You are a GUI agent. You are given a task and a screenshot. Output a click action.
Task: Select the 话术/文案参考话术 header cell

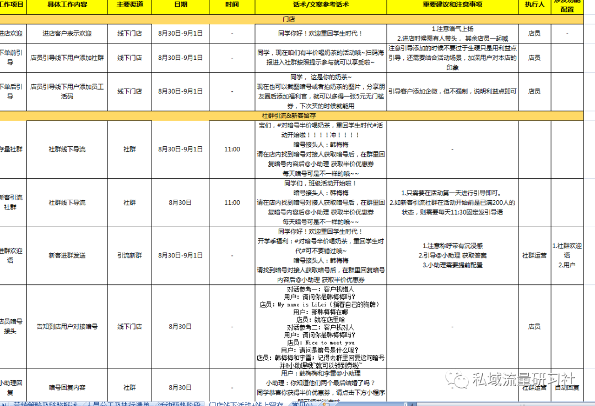pyautogui.click(x=321, y=6)
